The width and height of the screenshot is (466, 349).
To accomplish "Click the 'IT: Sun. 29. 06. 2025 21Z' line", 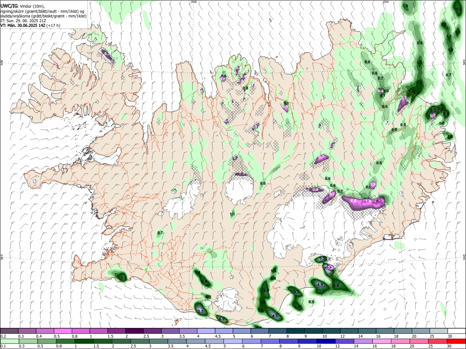I will coord(23,21).
